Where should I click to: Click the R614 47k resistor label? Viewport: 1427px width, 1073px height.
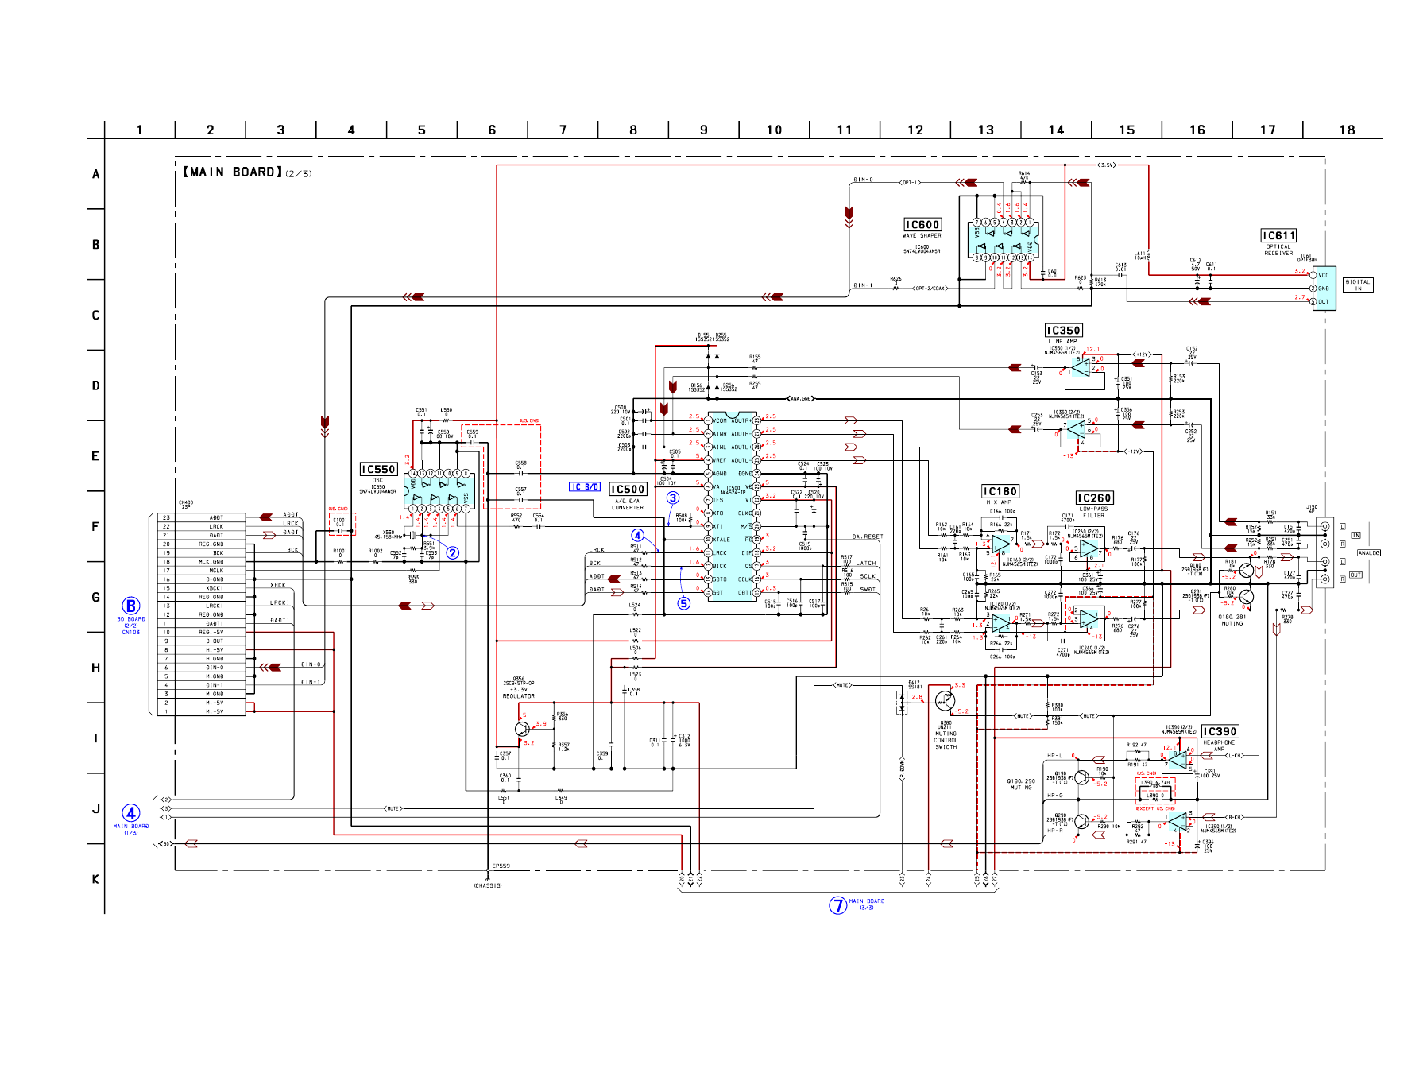pos(1024,176)
